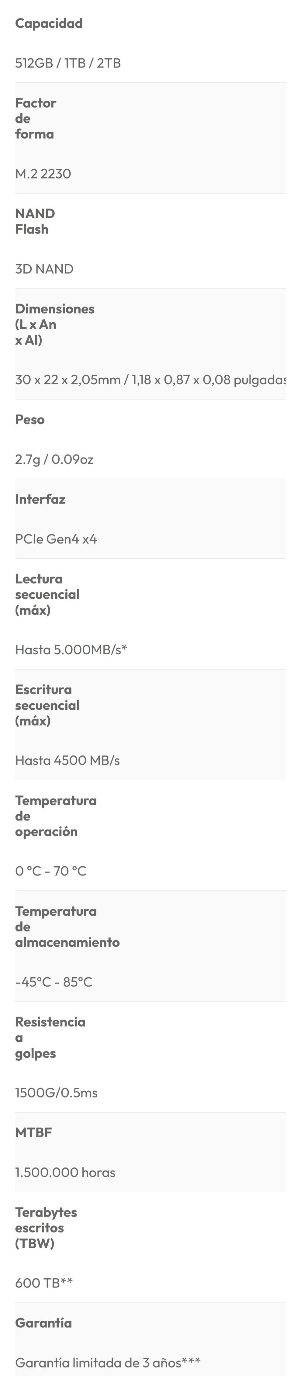The height and width of the screenshot is (1376, 301).
Task: Select the M.2 2230 value text
Action: pos(43,174)
